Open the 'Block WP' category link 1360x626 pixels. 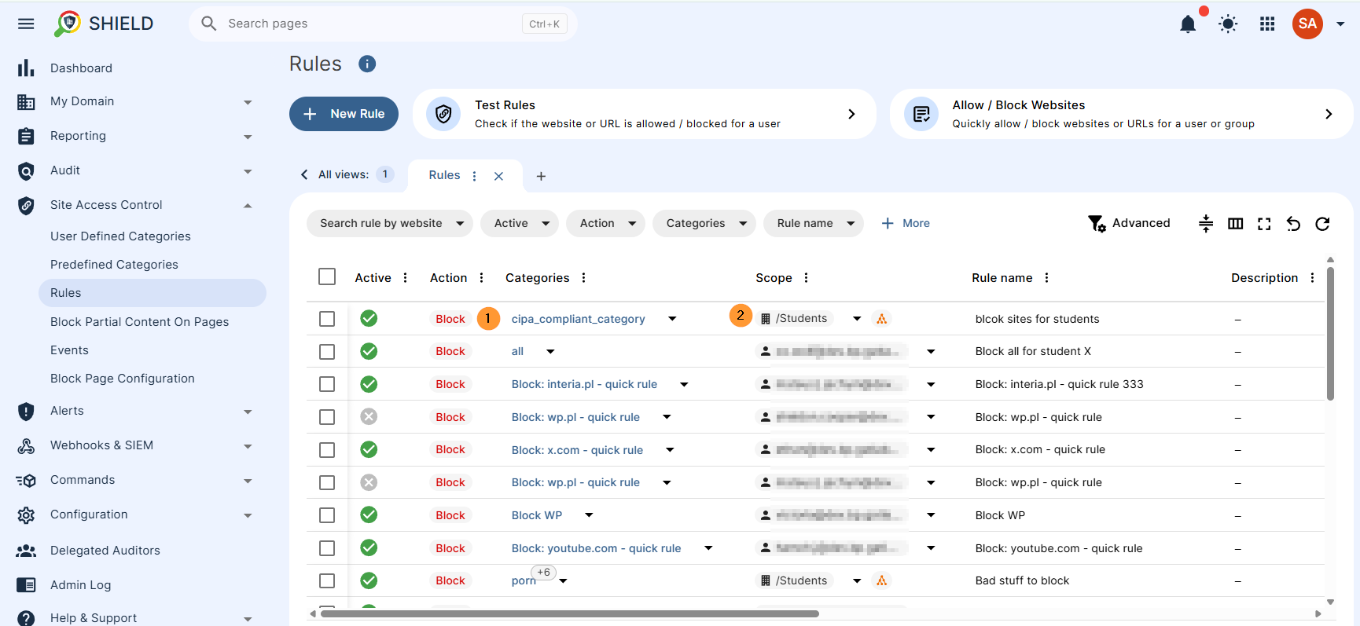click(537, 515)
